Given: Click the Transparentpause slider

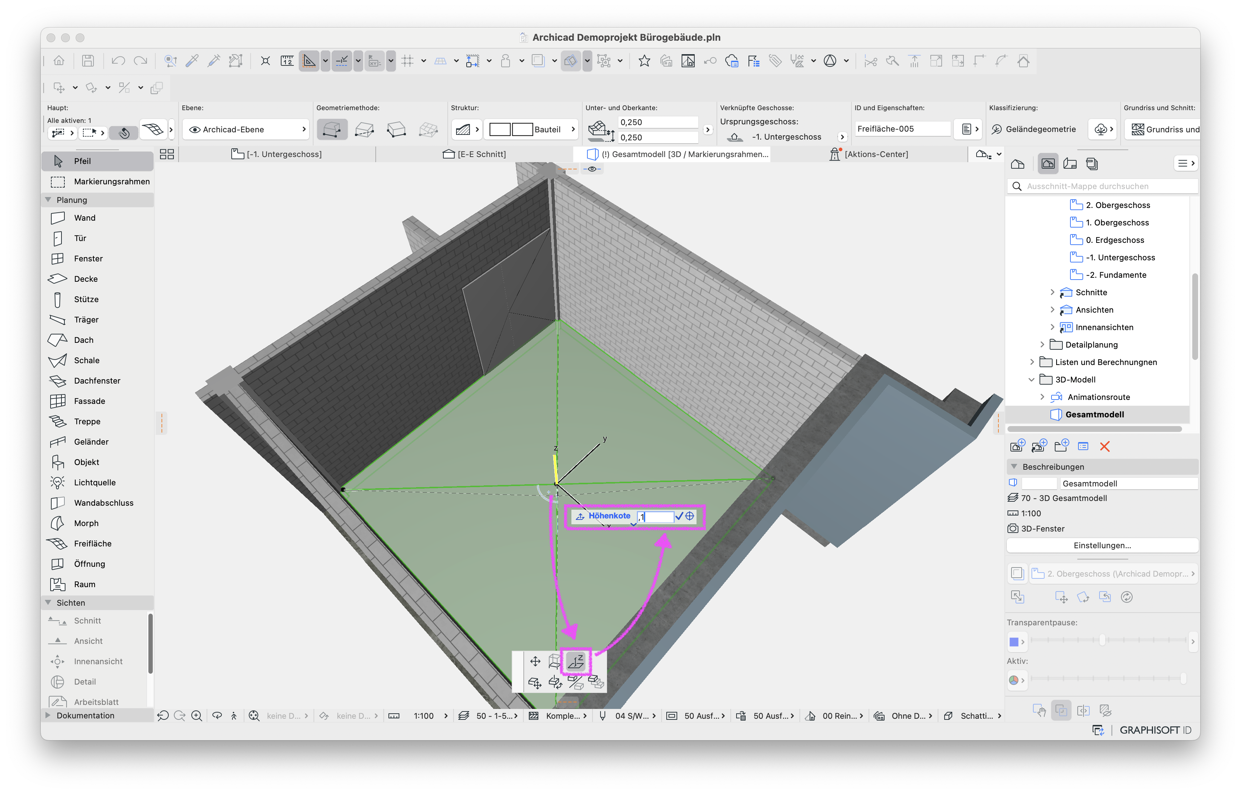Looking at the screenshot, I should coord(1109,641).
